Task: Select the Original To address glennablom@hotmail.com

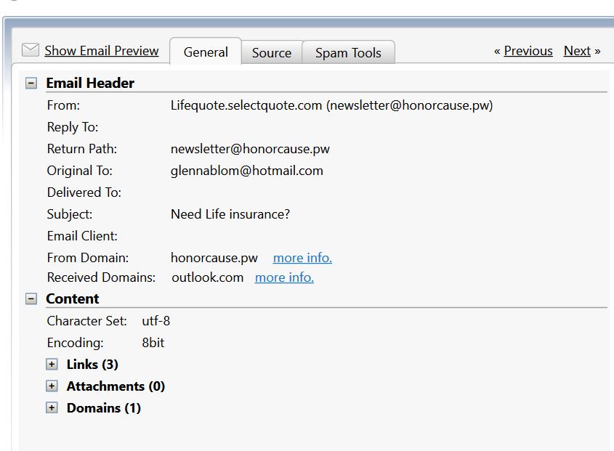Action: [x=247, y=171]
